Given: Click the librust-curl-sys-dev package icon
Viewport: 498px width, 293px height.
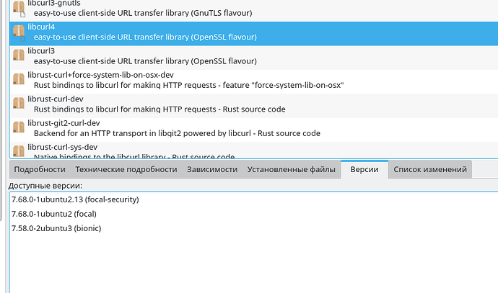Looking at the screenshot, I should 19,150.
